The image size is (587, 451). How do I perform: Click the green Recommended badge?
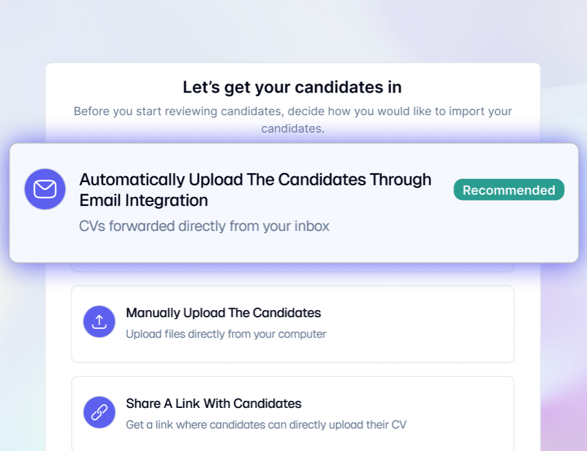pyautogui.click(x=508, y=190)
